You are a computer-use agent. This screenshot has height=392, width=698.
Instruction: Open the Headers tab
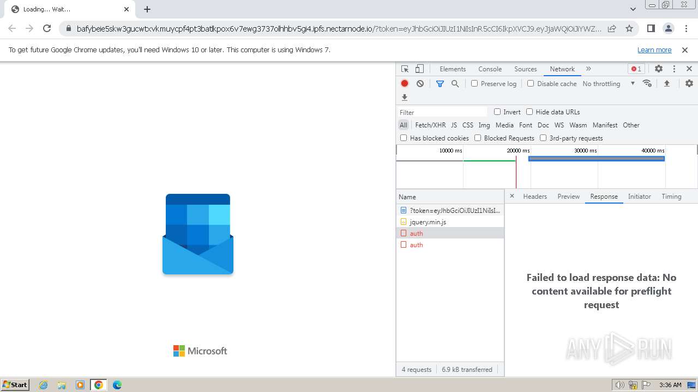point(535,197)
